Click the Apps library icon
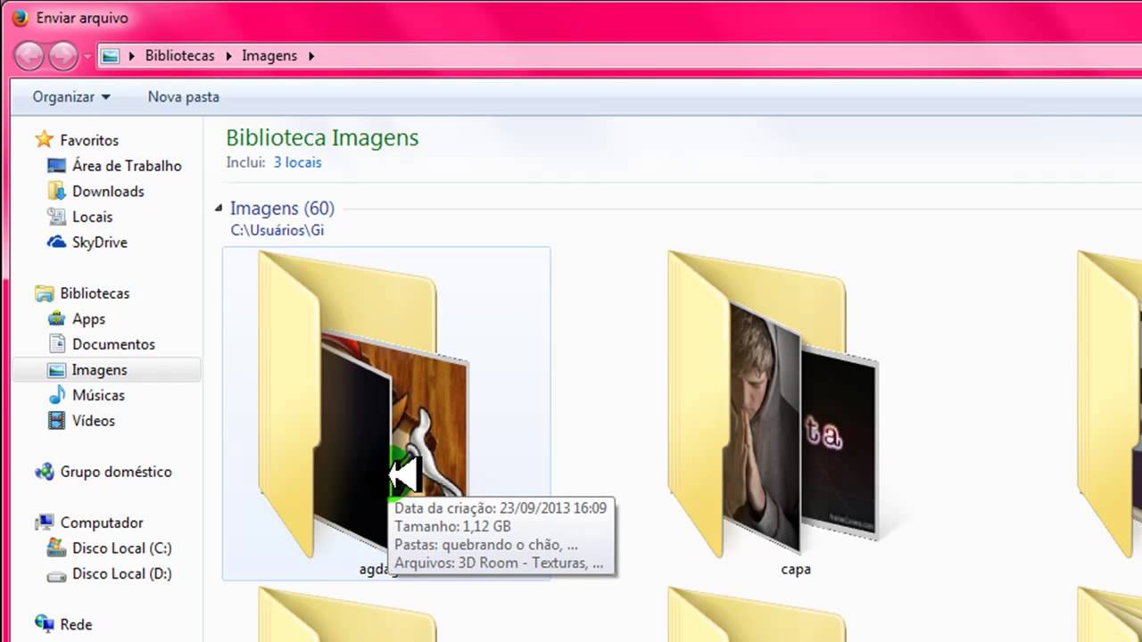 click(57, 318)
